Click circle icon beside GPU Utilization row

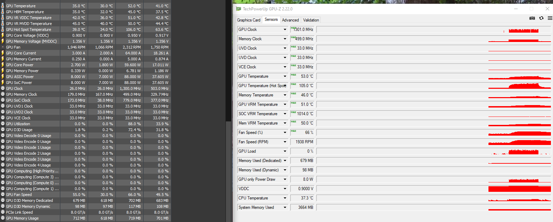coord(2,124)
